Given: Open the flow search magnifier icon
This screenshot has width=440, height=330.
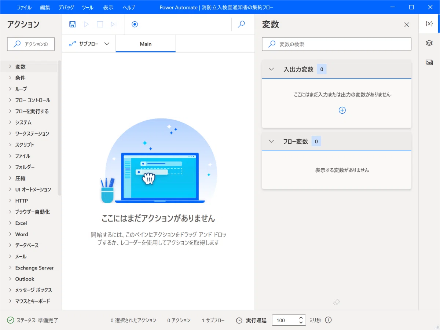Looking at the screenshot, I should point(241,24).
